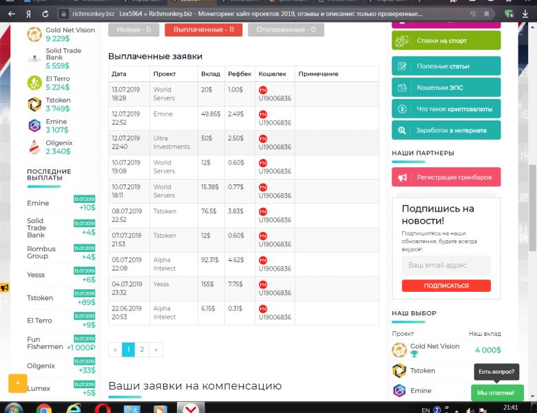Open Emine hexagon logo in left sidebar

click(x=34, y=126)
